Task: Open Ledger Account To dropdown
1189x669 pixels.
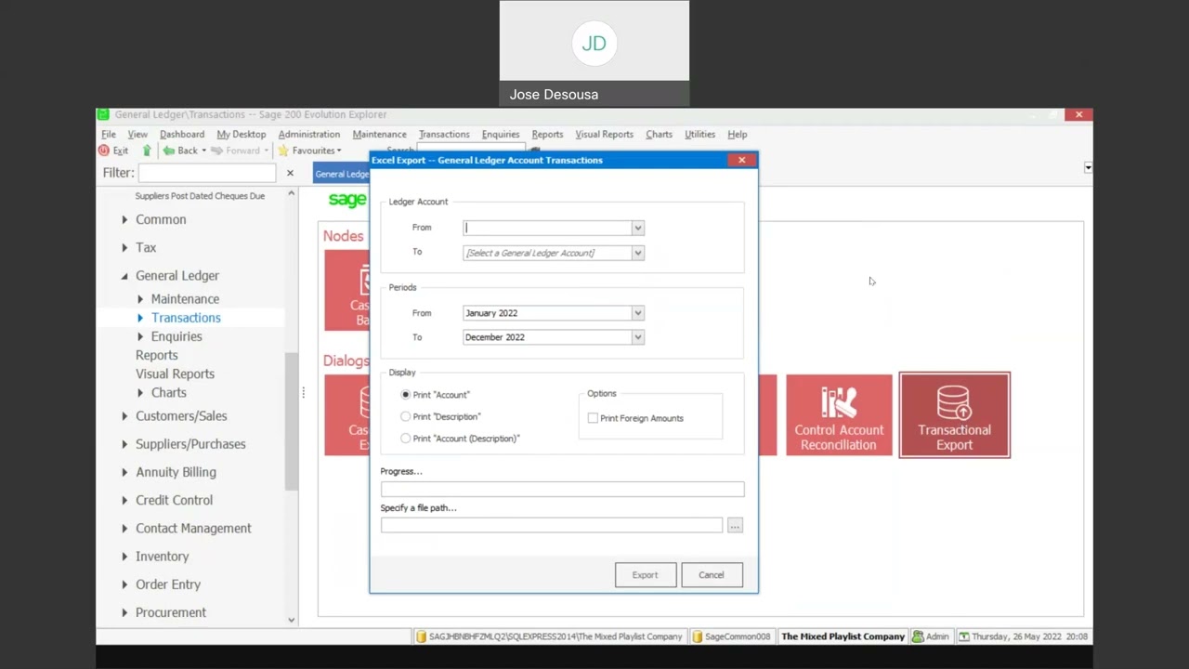Action: (637, 253)
